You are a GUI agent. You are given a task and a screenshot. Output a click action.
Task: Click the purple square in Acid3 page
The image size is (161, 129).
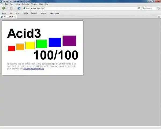tap(69, 41)
